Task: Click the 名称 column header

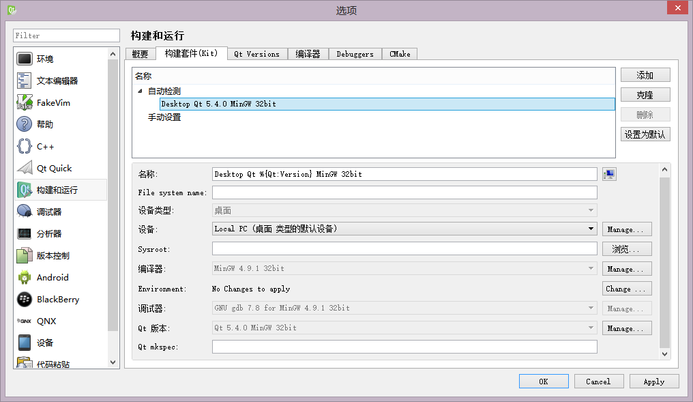Action: click(x=374, y=76)
